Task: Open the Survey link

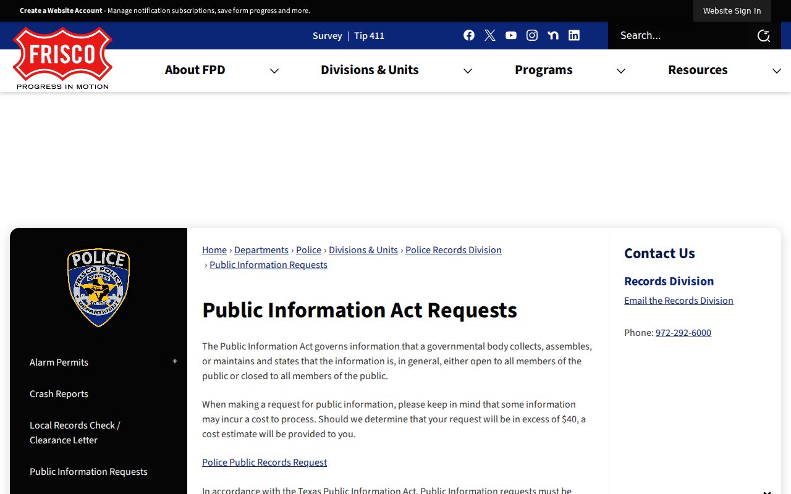Action: [x=328, y=36]
